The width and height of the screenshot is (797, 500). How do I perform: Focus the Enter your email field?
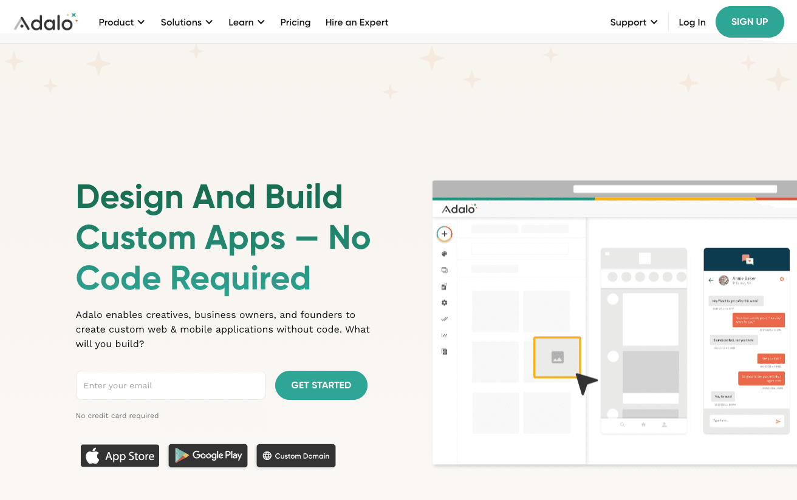(171, 385)
